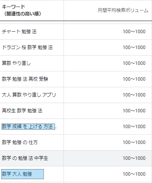
Task: Click the keyword 数学 の 勉強 法 中学生
Action: 25,158
